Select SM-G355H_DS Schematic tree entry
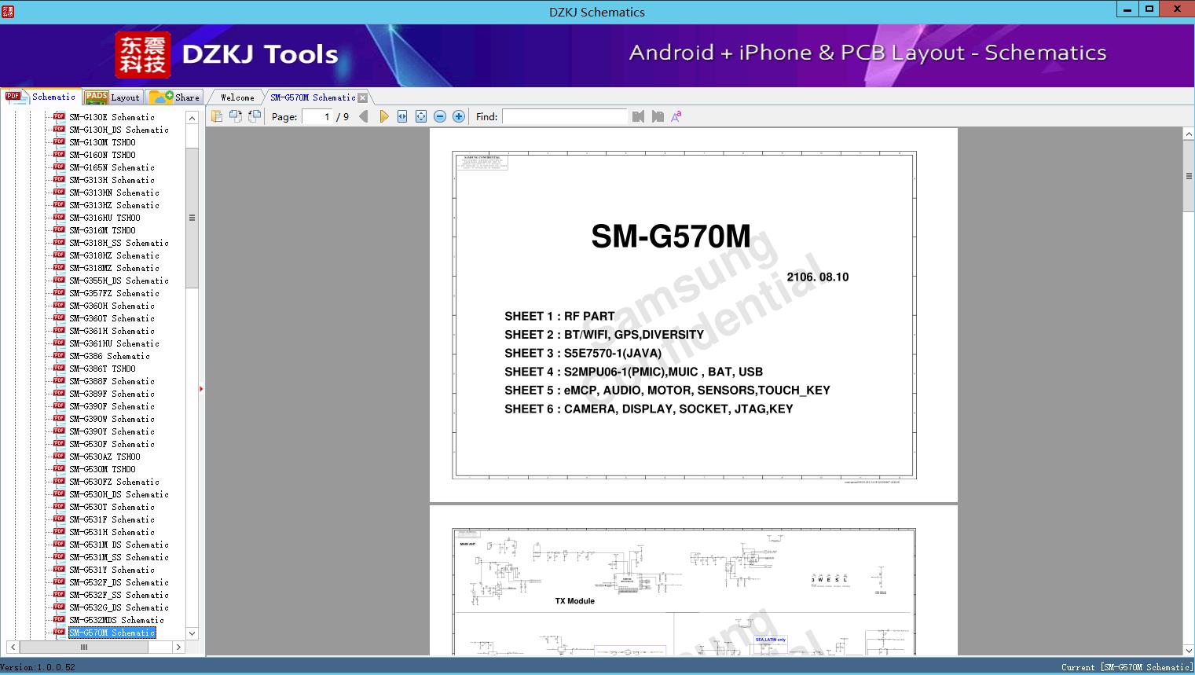1195x675 pixels. point(119,281)
